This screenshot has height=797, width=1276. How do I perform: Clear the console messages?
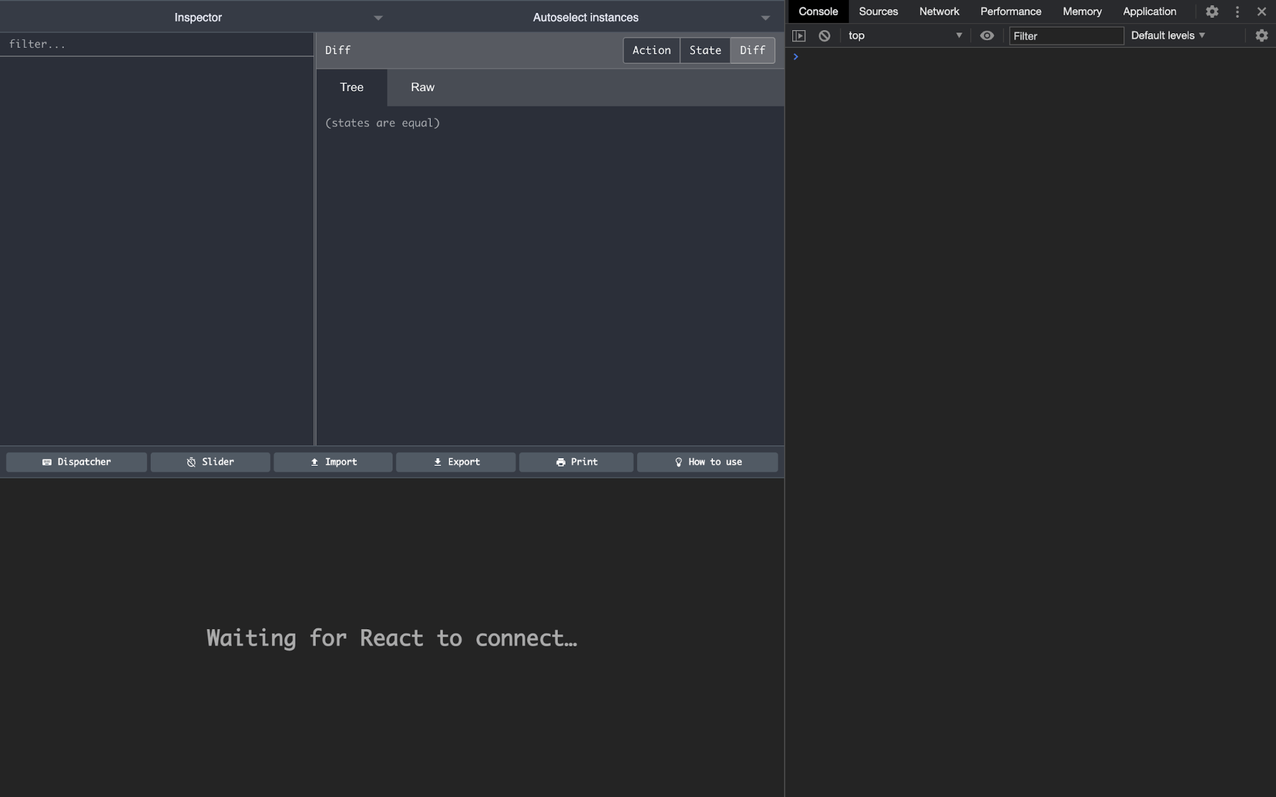click(x=823, y=36)
